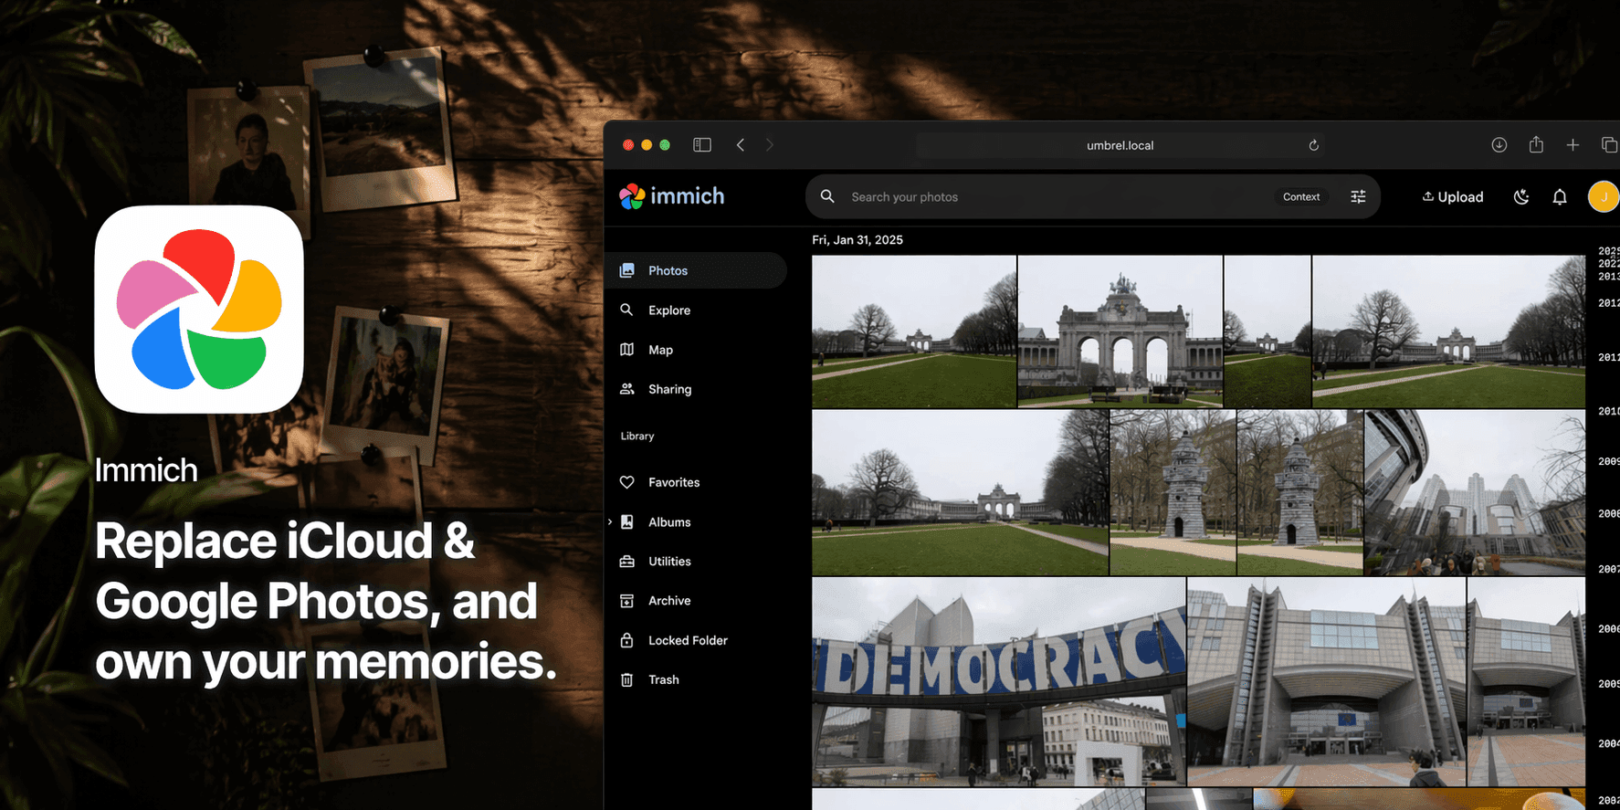Go to the Sharing section
Viewport: 1620px width, 810px height.
click(696, 389)
